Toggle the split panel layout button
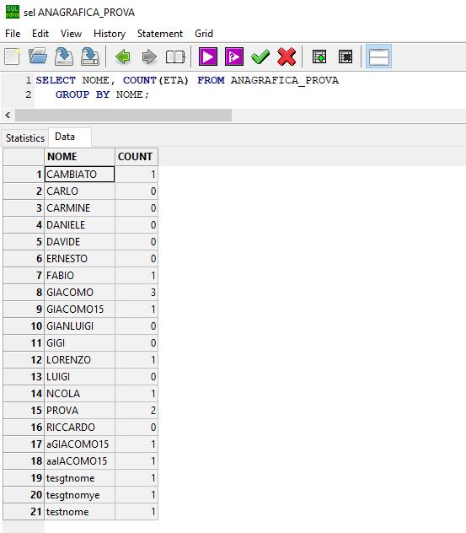This screenshot has height=533, width=466. tap(378, 57)
